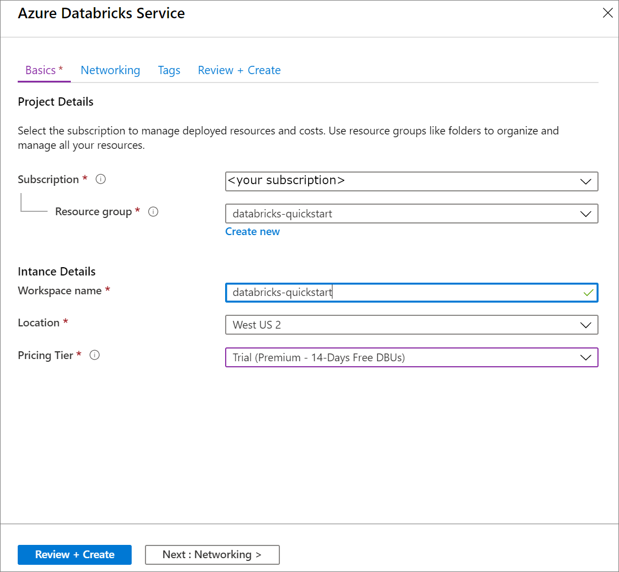Switch to the Networking tab
Image resolution: width=619 pixels, height=572 pixels.
[x=110, y=70]
